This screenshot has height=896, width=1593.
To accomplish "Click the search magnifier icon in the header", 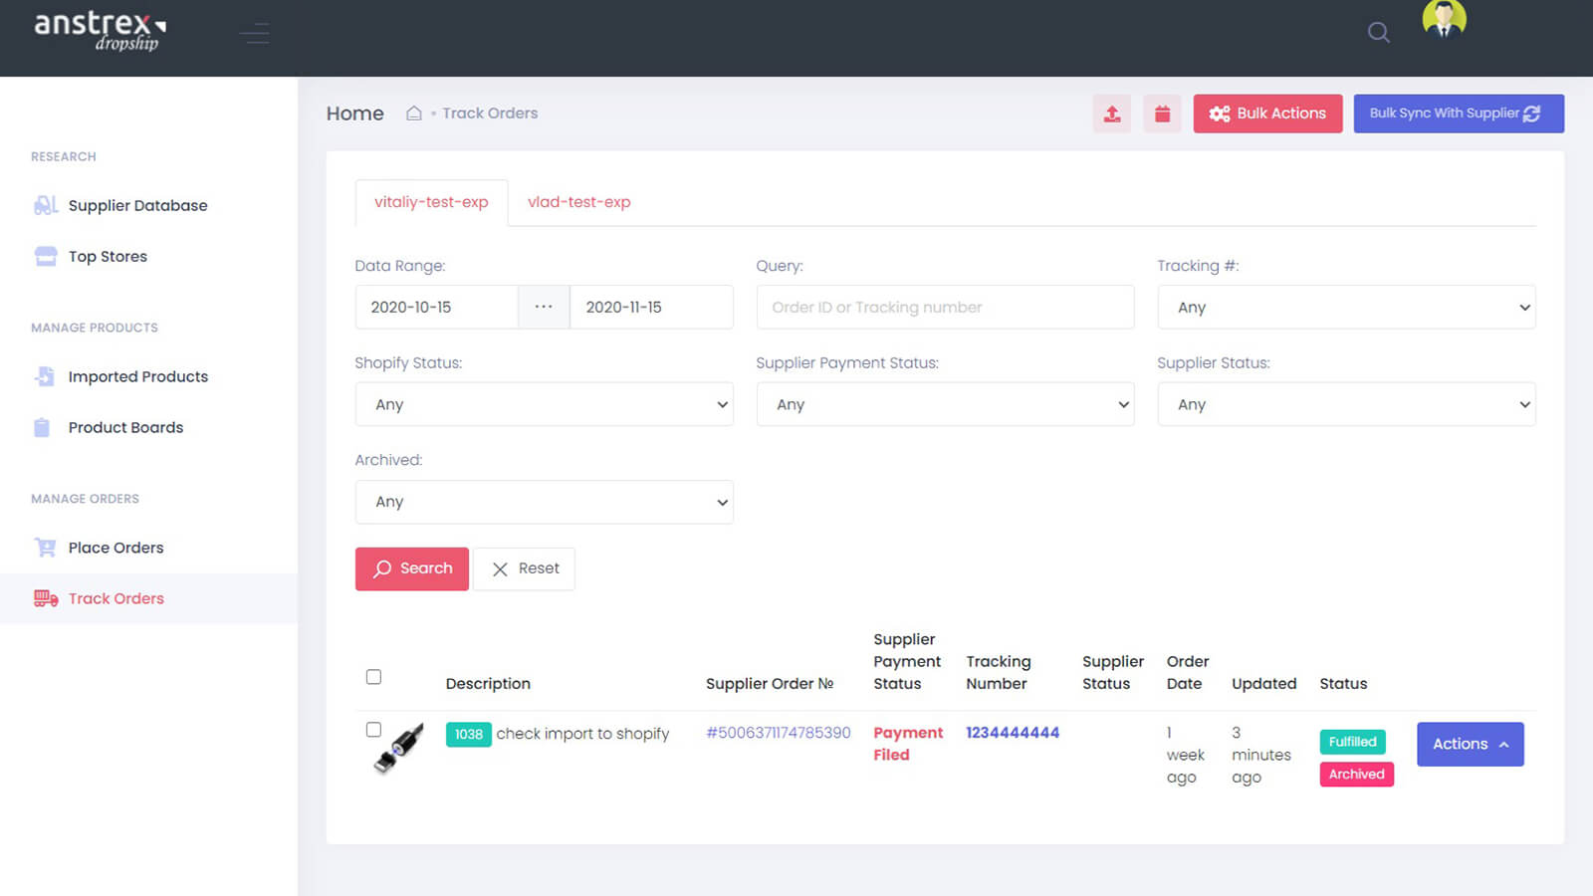I will tap(1379, 33).
